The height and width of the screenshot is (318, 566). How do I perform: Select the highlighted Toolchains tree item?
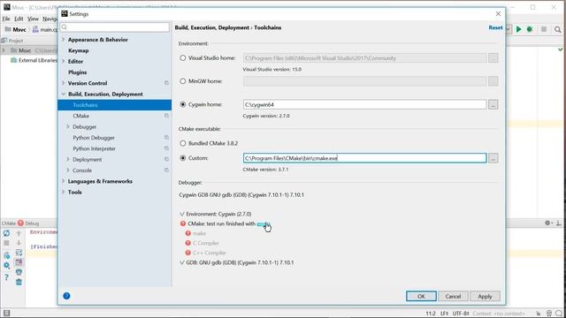click(x=114, y=105)
